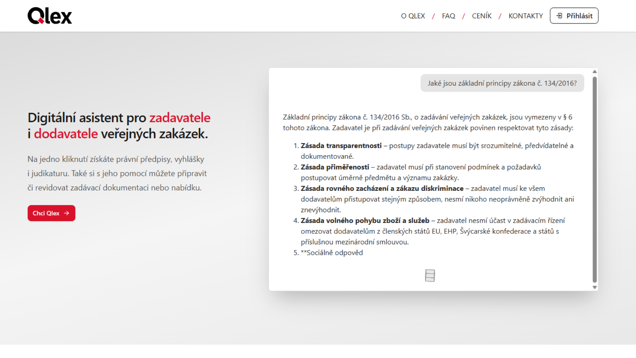Click the Qlex logo

tap(50, 16)
